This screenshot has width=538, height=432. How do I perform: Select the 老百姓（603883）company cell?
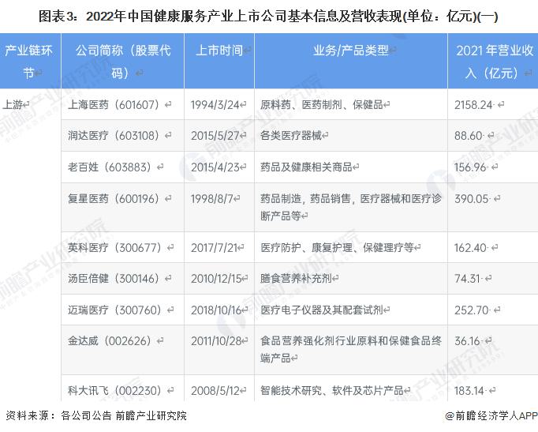[x=110, y=167]
